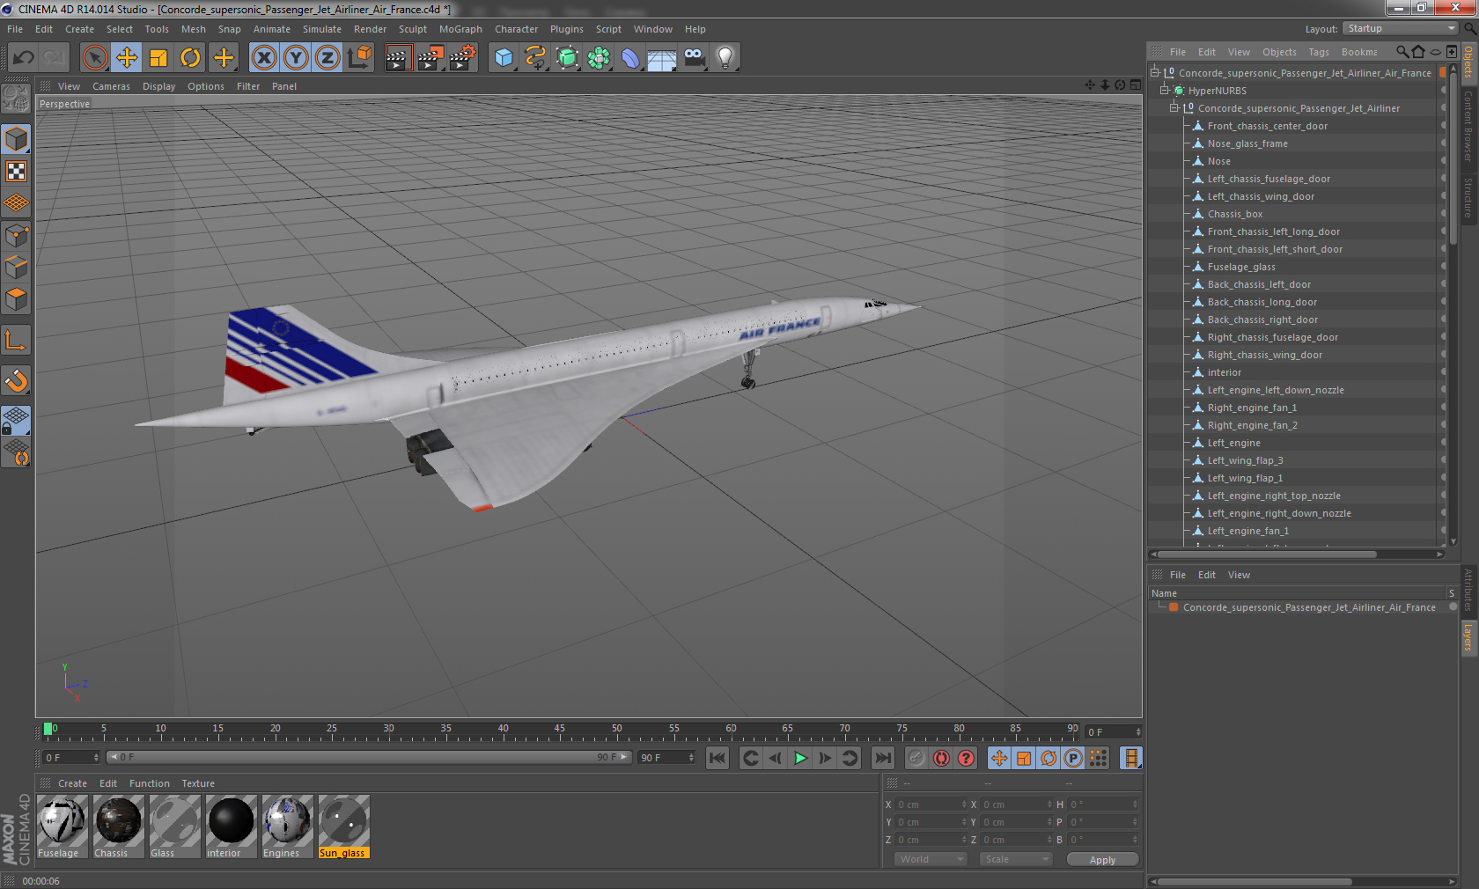Collapse the HyperNURBS tree node
The width and height of the screenshot is (1479, 889).
[1165, 90]
